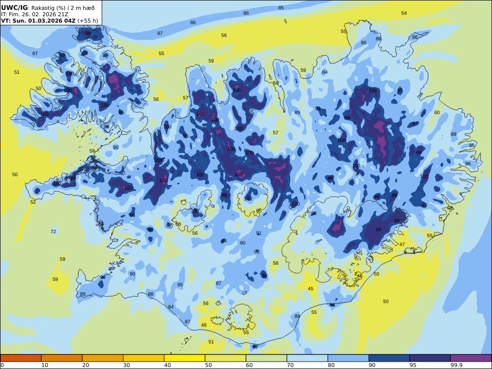Click the '48' humidity value on the map
This screenshot has height=369, width=492.
pos(204,325)
